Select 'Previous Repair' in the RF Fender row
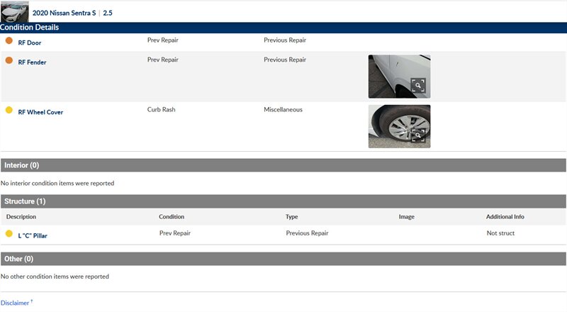 285,60
